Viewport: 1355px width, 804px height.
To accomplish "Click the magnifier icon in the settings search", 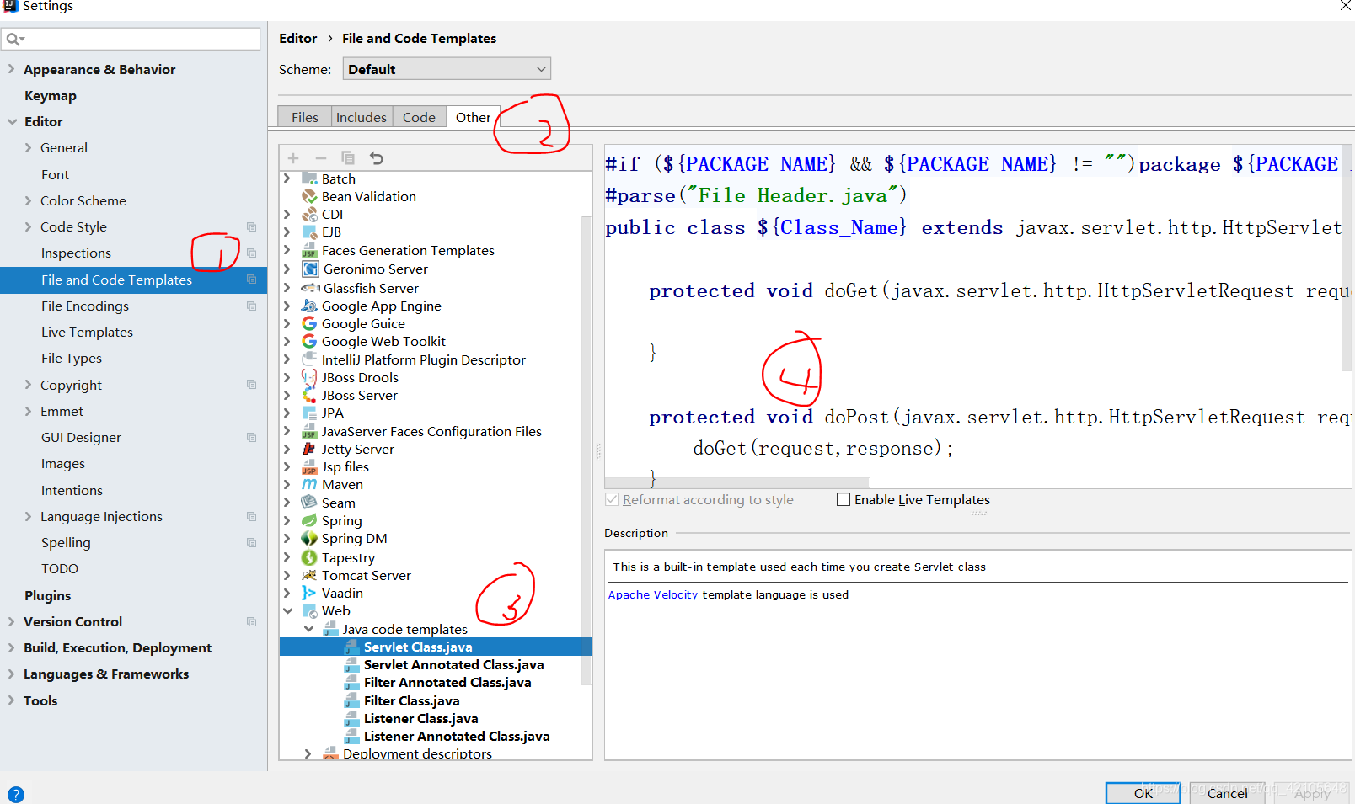I will pos(14,39).
